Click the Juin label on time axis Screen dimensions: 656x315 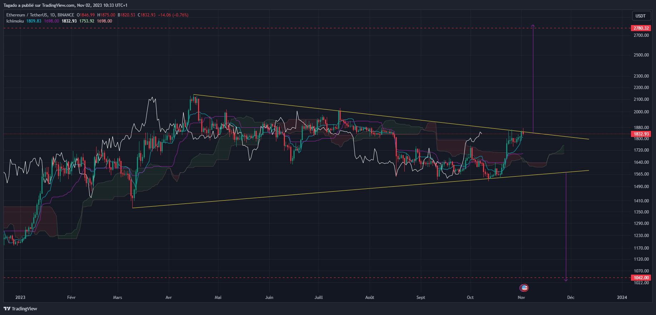[x=269, y=297]
